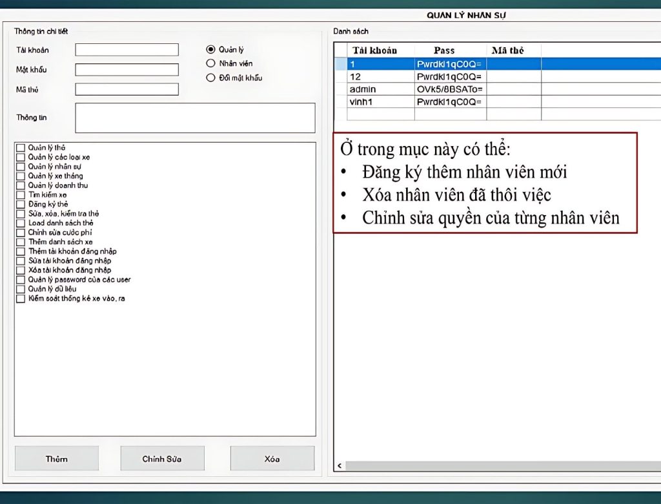Enable the "Quản lý thẻ" permission checkbox
661x504 pixels.
20,147
